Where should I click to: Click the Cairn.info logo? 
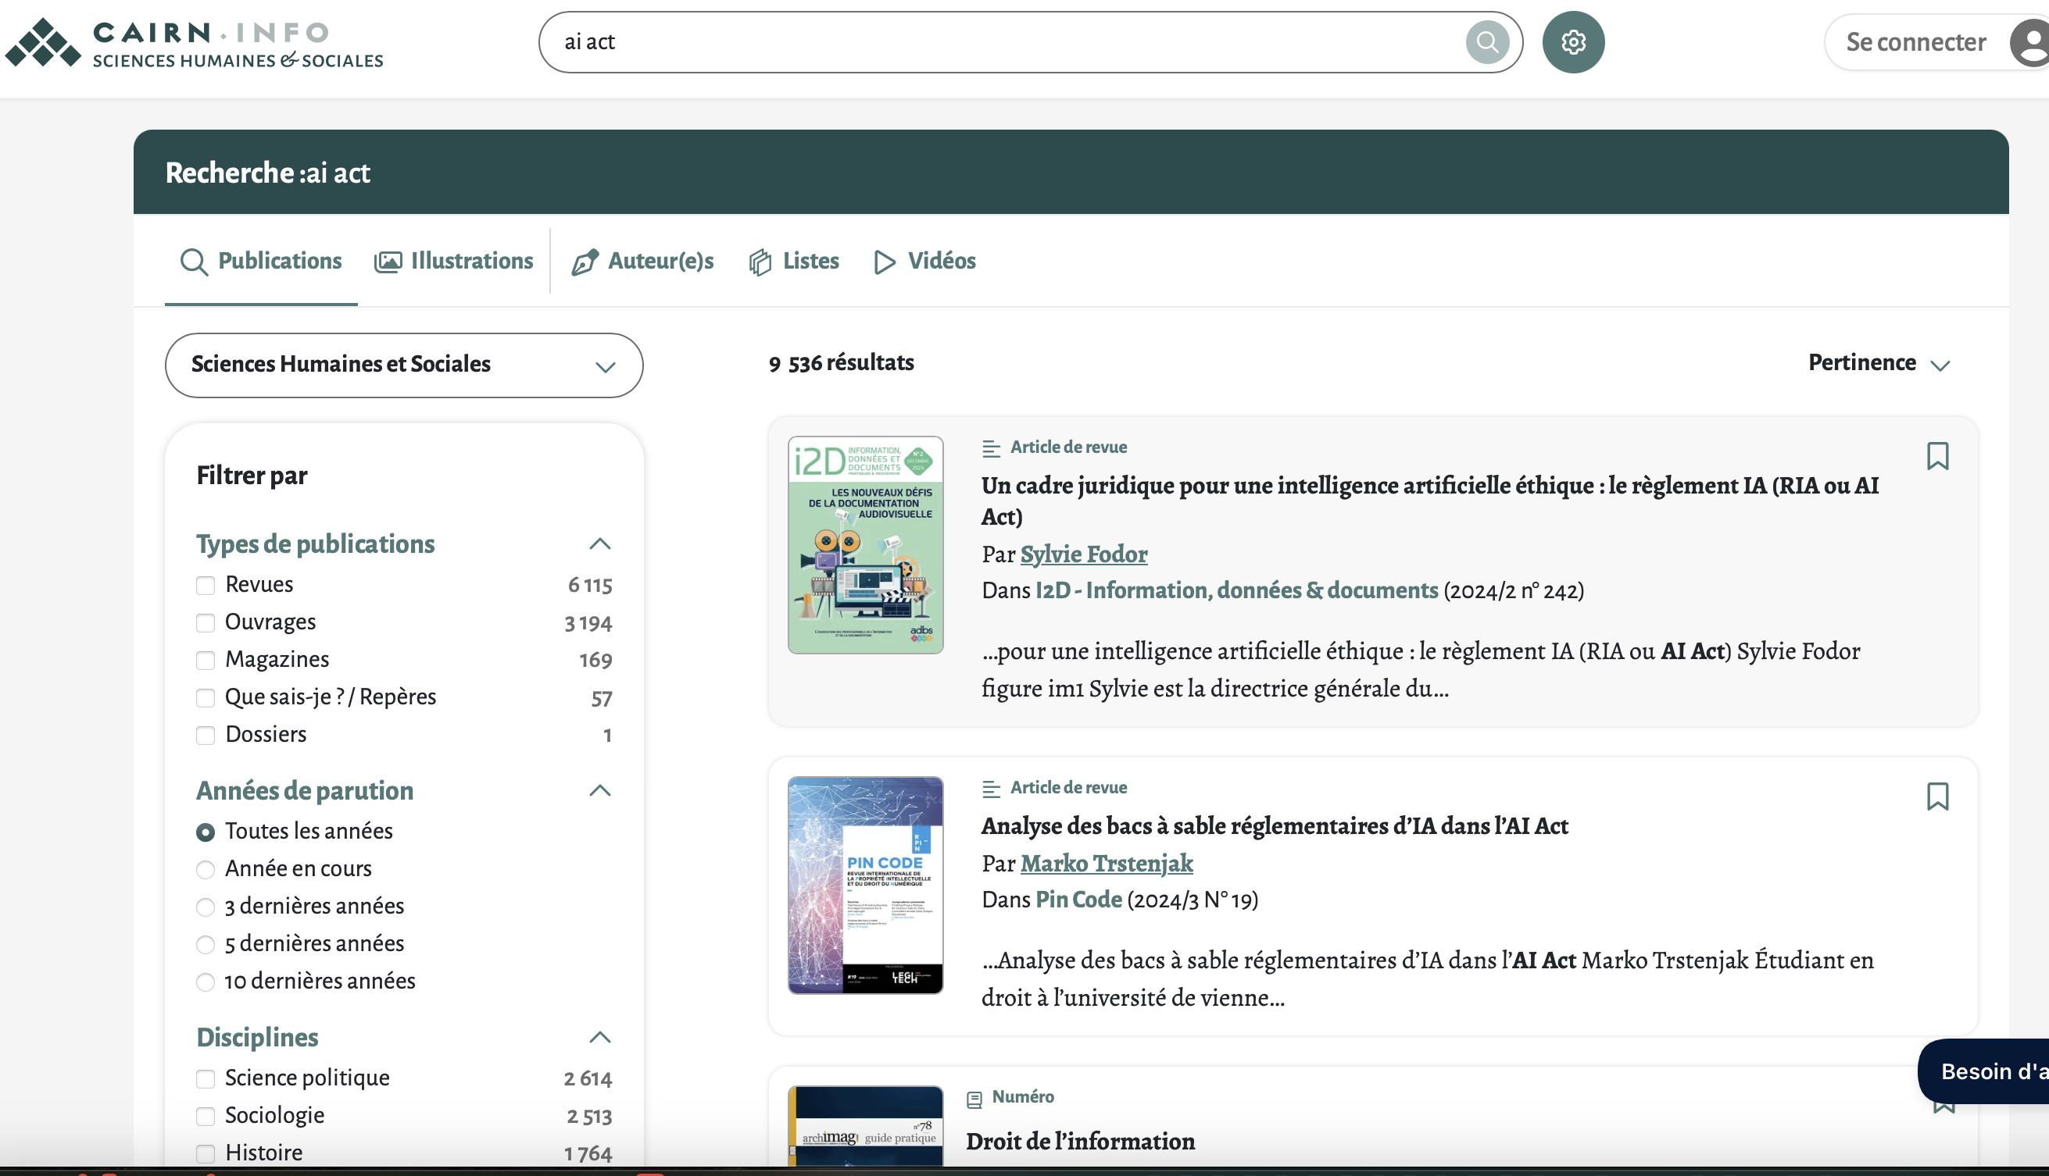pos(194,44)
